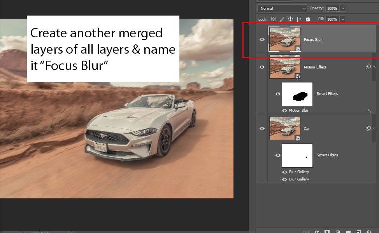Open the Normal blend mode dropdown
Viewport: 379px width, 233px height.
[x=282, y=8]
